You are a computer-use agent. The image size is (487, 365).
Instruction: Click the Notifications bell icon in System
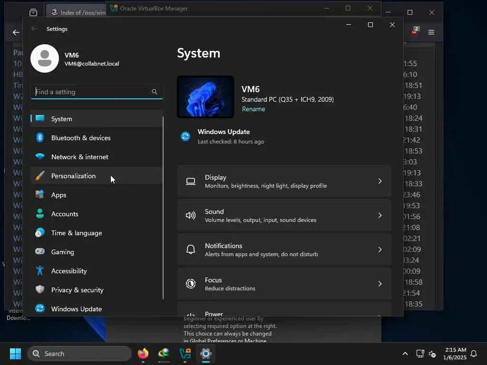point(191,250)
